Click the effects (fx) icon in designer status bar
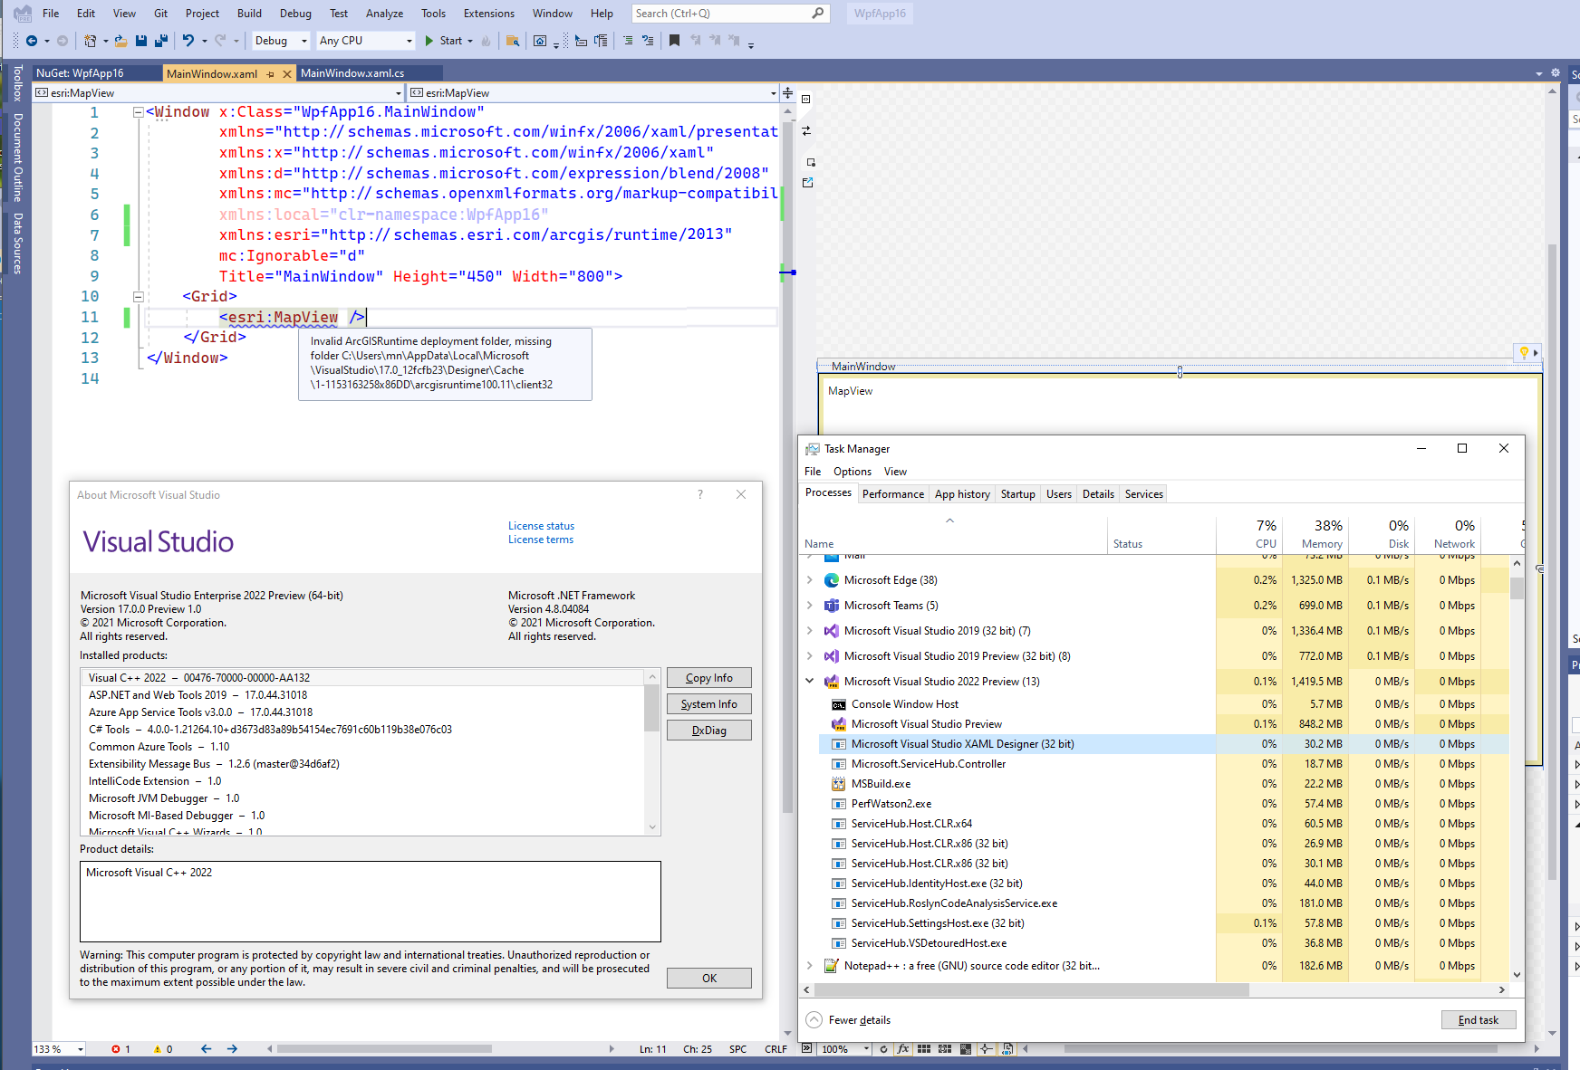The height and width of the screenshot is (1070, 1580). 903,1049
